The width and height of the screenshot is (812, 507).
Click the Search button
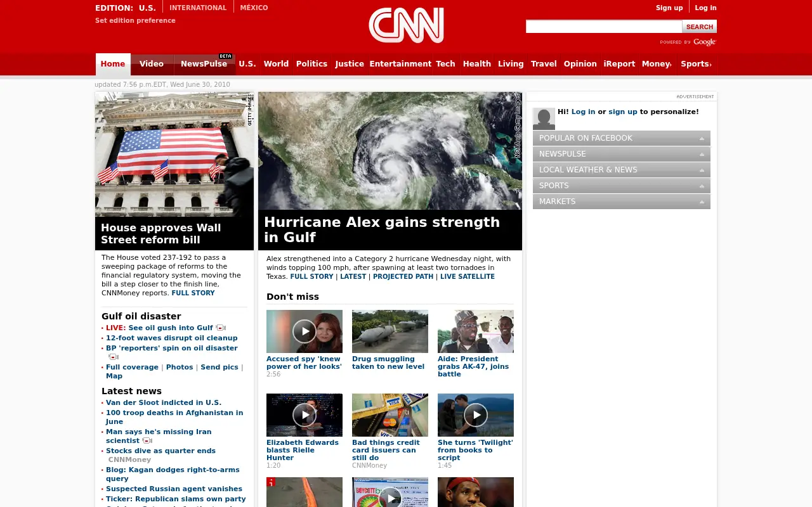point(700,27)
